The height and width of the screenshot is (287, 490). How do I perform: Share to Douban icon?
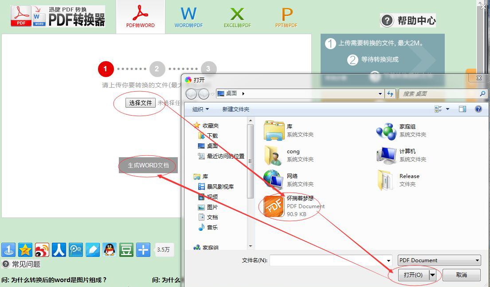pos(126,250)
